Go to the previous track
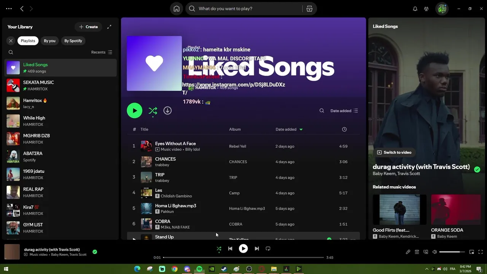 click(x=230, y=249)
